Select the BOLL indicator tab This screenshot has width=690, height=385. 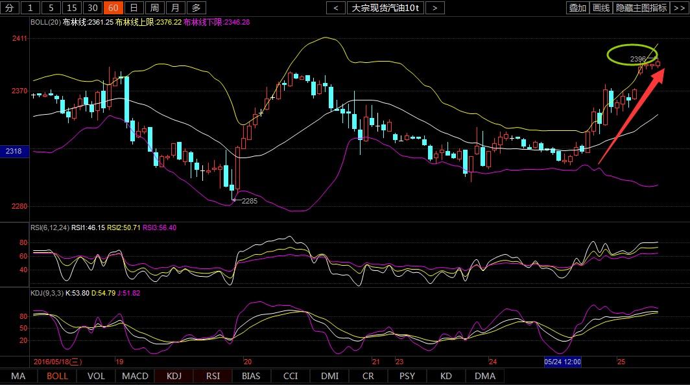(x=57, y=376)
